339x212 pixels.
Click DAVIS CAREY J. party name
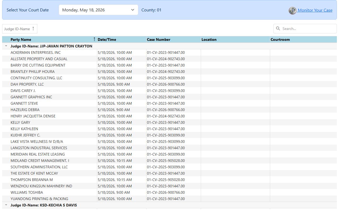click(23, 91)
